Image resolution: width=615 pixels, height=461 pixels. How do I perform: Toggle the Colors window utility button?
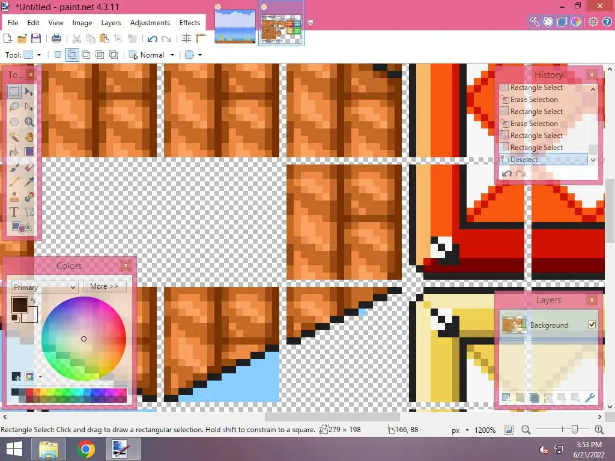pyautogui.click(x=576, y=22)
